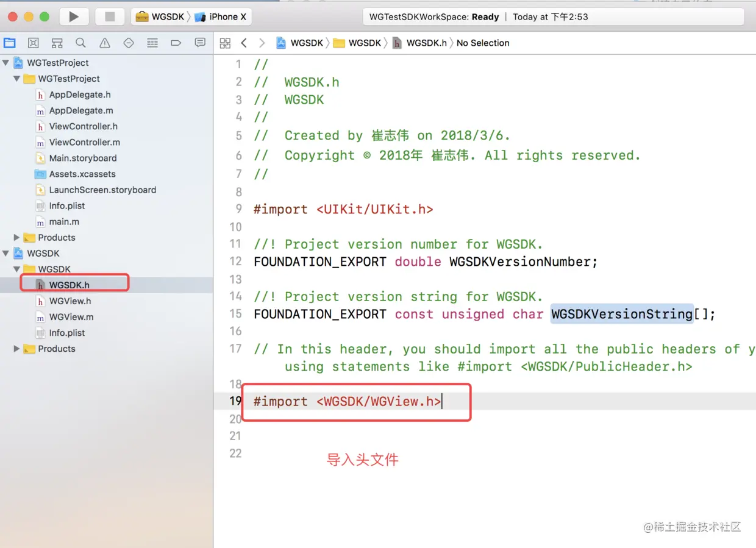Go forward in editor history
The image size is (756, 548).
[262, 43]
